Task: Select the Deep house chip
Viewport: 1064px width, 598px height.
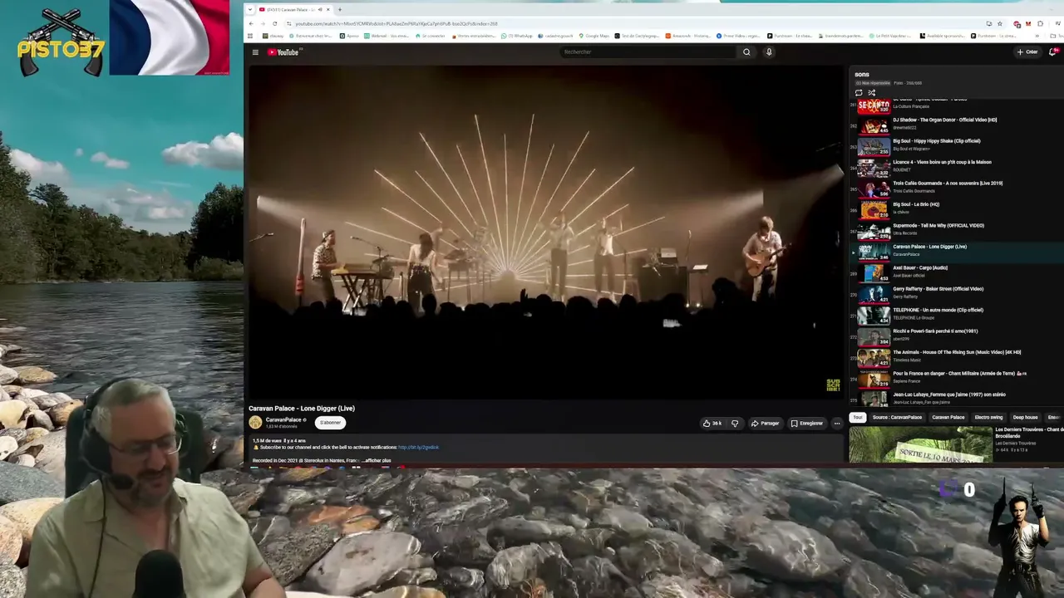Action: (1026, 417)
